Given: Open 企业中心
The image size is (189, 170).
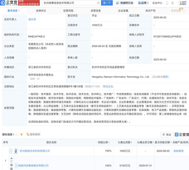Looking at the screenshot, I should point(157,3).
